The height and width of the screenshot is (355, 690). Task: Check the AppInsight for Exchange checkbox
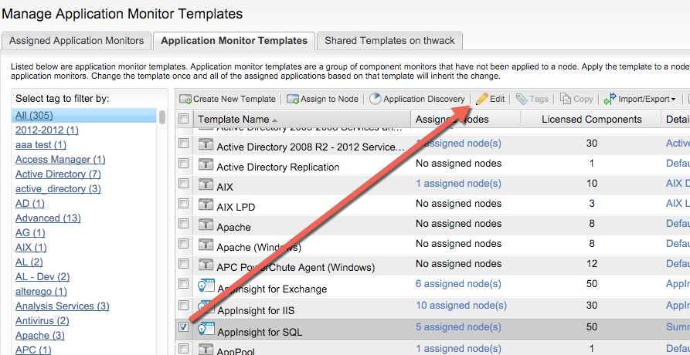(184, 284)
